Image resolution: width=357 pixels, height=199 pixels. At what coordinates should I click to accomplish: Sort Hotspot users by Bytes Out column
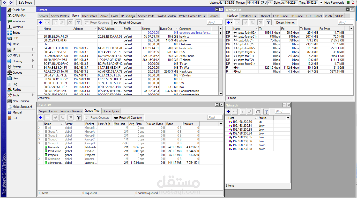point(169,29)
